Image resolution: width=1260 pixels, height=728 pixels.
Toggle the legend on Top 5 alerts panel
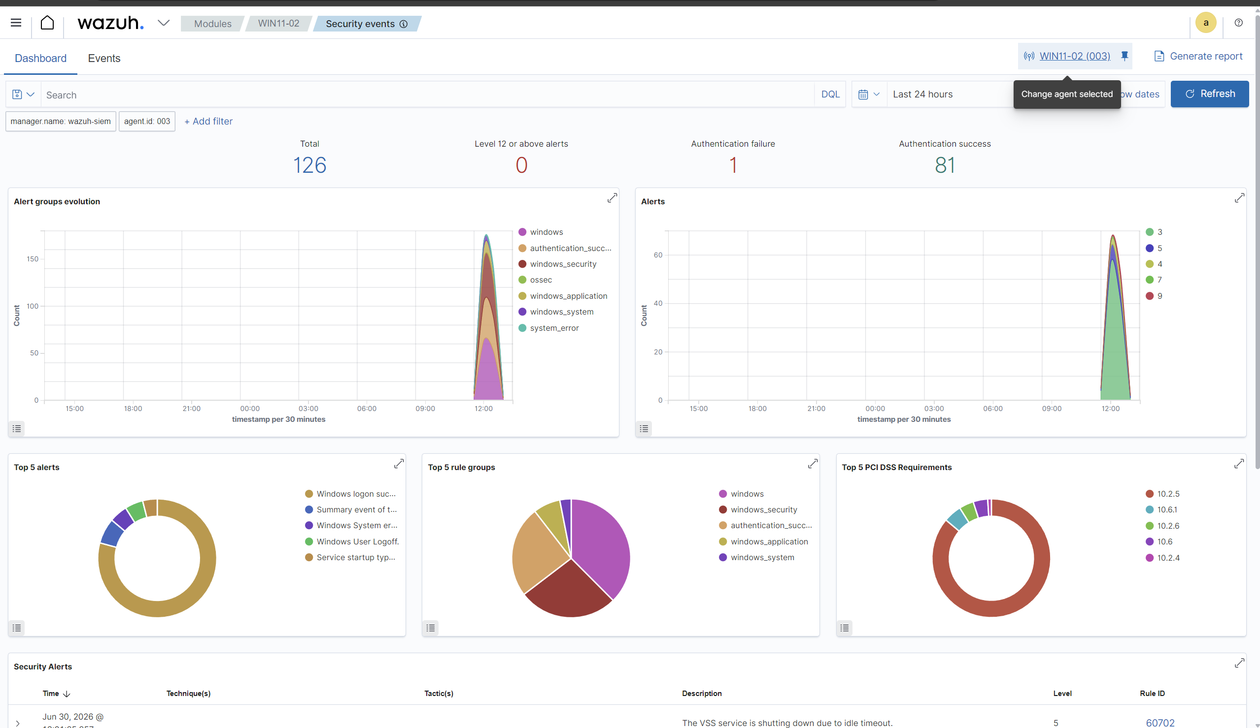(17, 628)
